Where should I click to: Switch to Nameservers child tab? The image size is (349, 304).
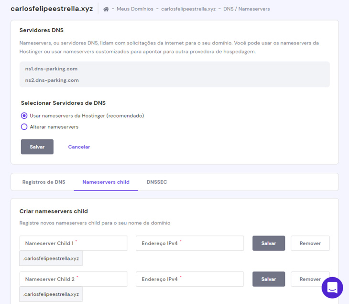click(106, 182)
